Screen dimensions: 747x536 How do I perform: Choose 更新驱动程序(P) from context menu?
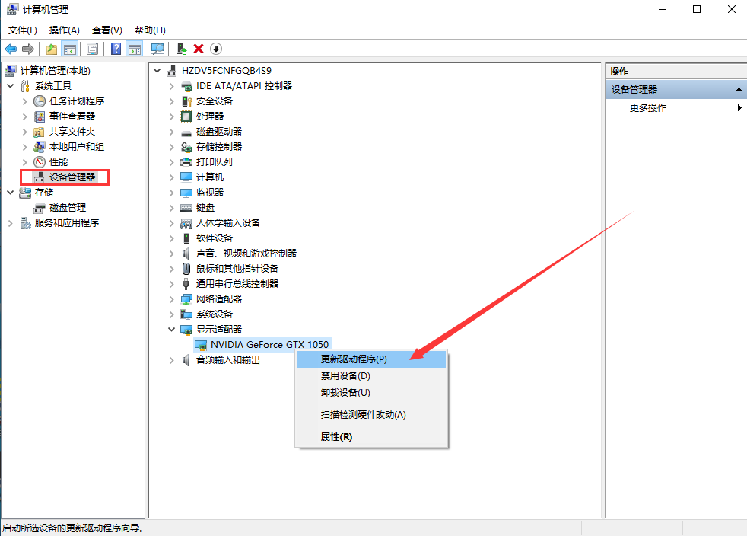coord(371,359)
